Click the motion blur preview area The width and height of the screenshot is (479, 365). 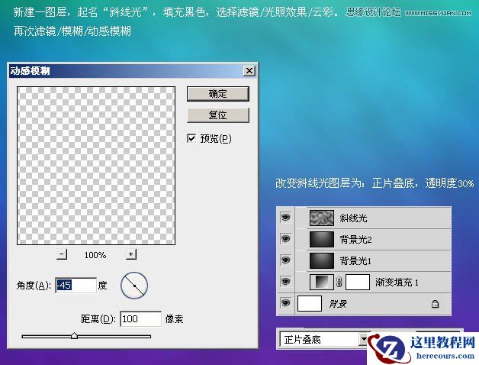[96, 166]
